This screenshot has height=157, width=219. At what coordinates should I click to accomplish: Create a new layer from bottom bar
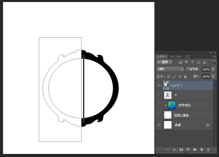(x=201, y=150)
